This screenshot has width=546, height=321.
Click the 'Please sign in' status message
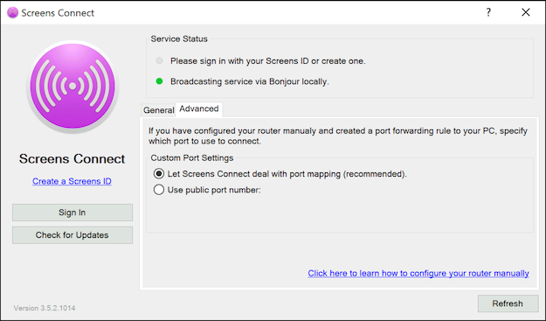[x=268, y=61]
